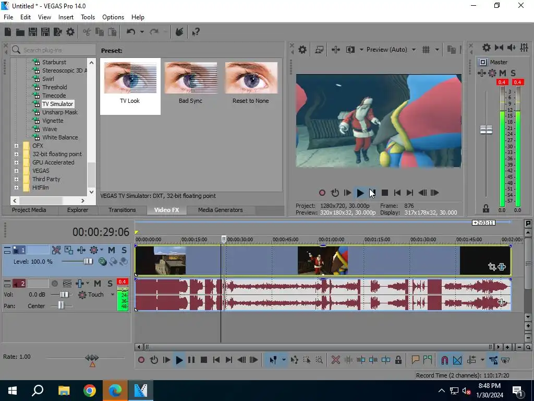The height and width of the screenshot is (401, 534).
Task: Create a new project from toolbar
Action: 8,32
